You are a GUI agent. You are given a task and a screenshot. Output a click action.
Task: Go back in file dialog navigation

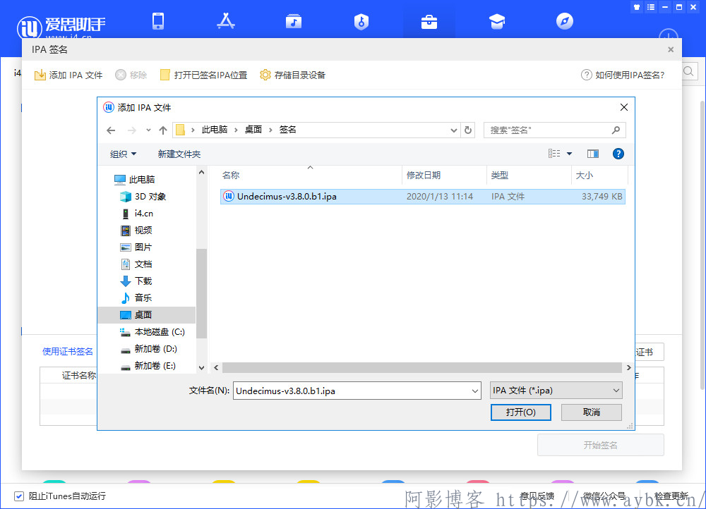pos(112,130)
